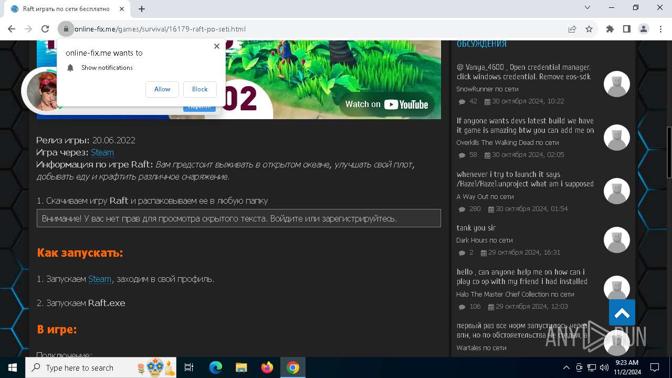Screen dimensions: 672x378
Task: Click the 42 comments bubble icon
Action: (x=462, y=102)
